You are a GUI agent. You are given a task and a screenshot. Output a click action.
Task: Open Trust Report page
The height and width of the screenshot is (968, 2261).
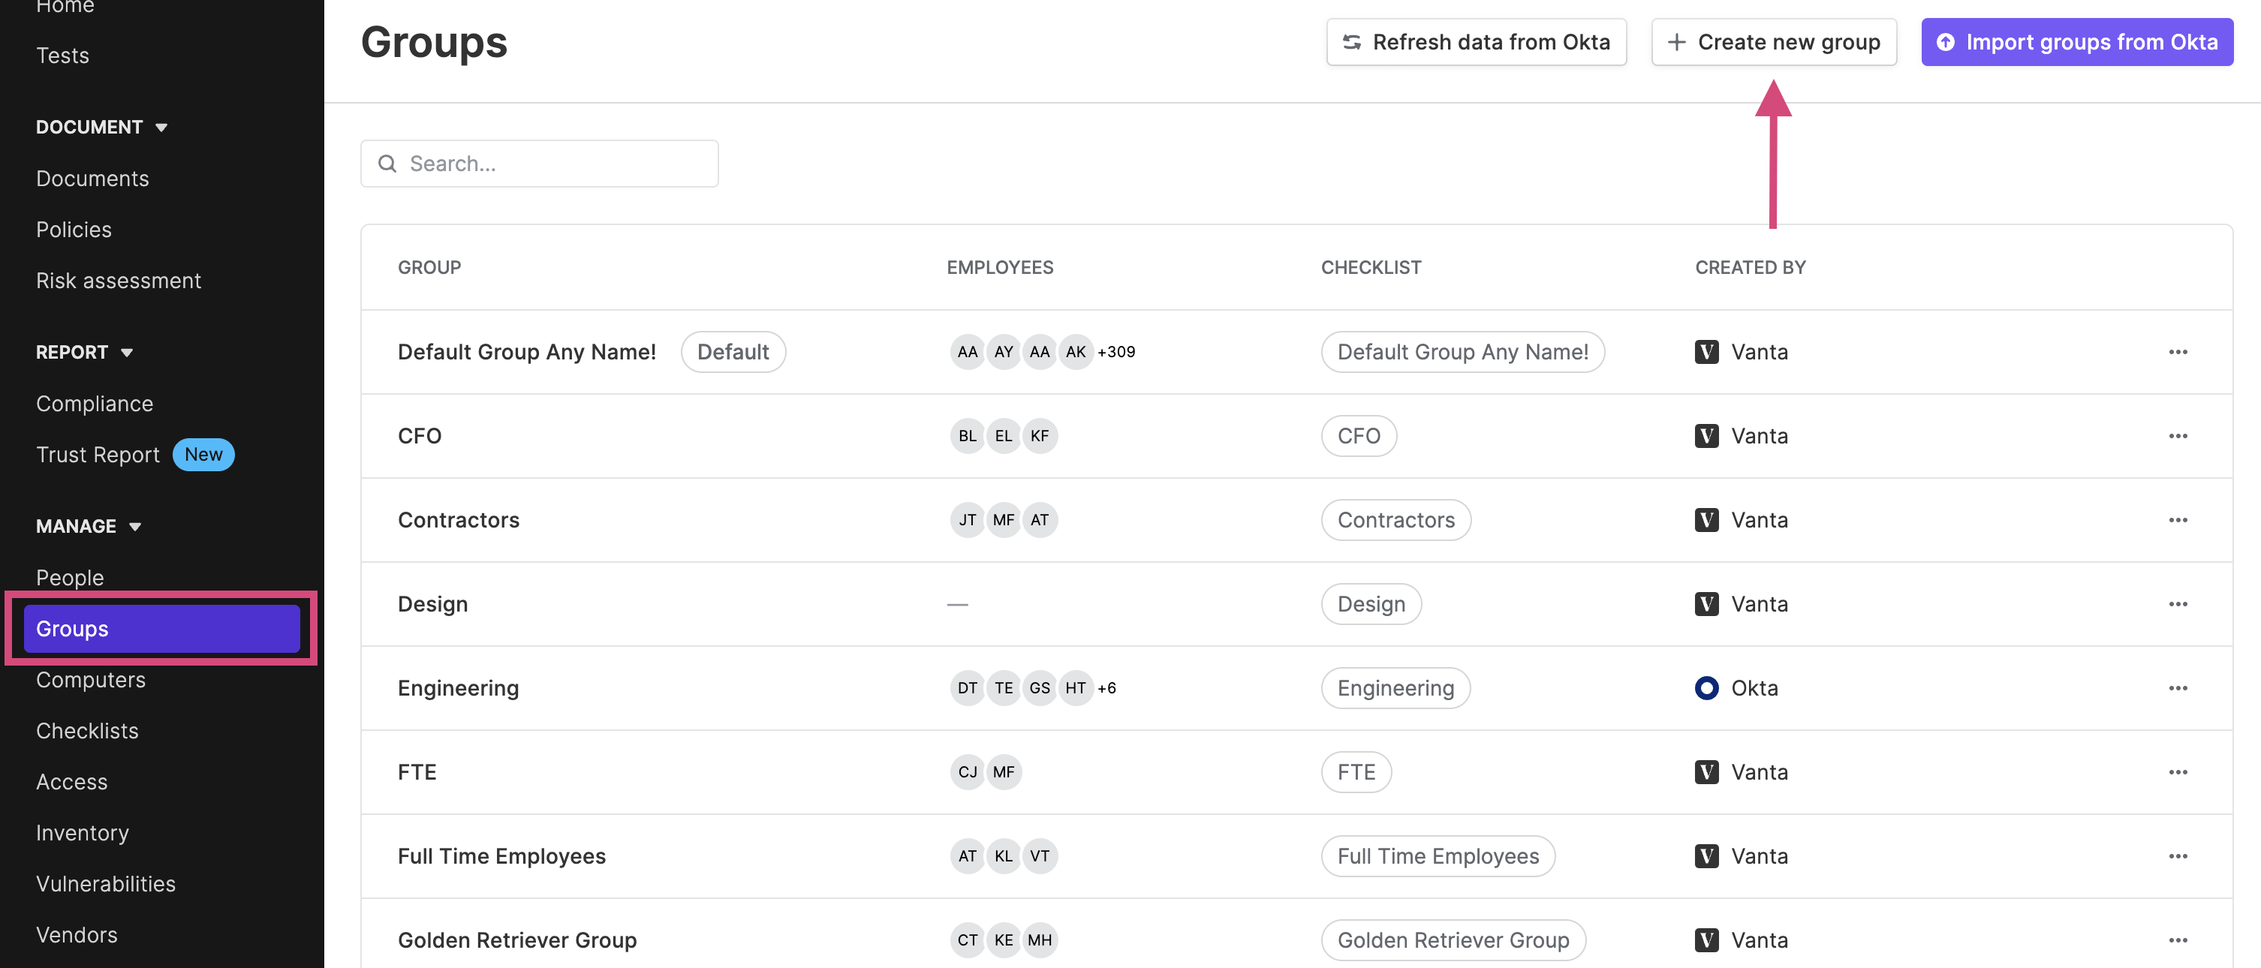pos(98,455)
